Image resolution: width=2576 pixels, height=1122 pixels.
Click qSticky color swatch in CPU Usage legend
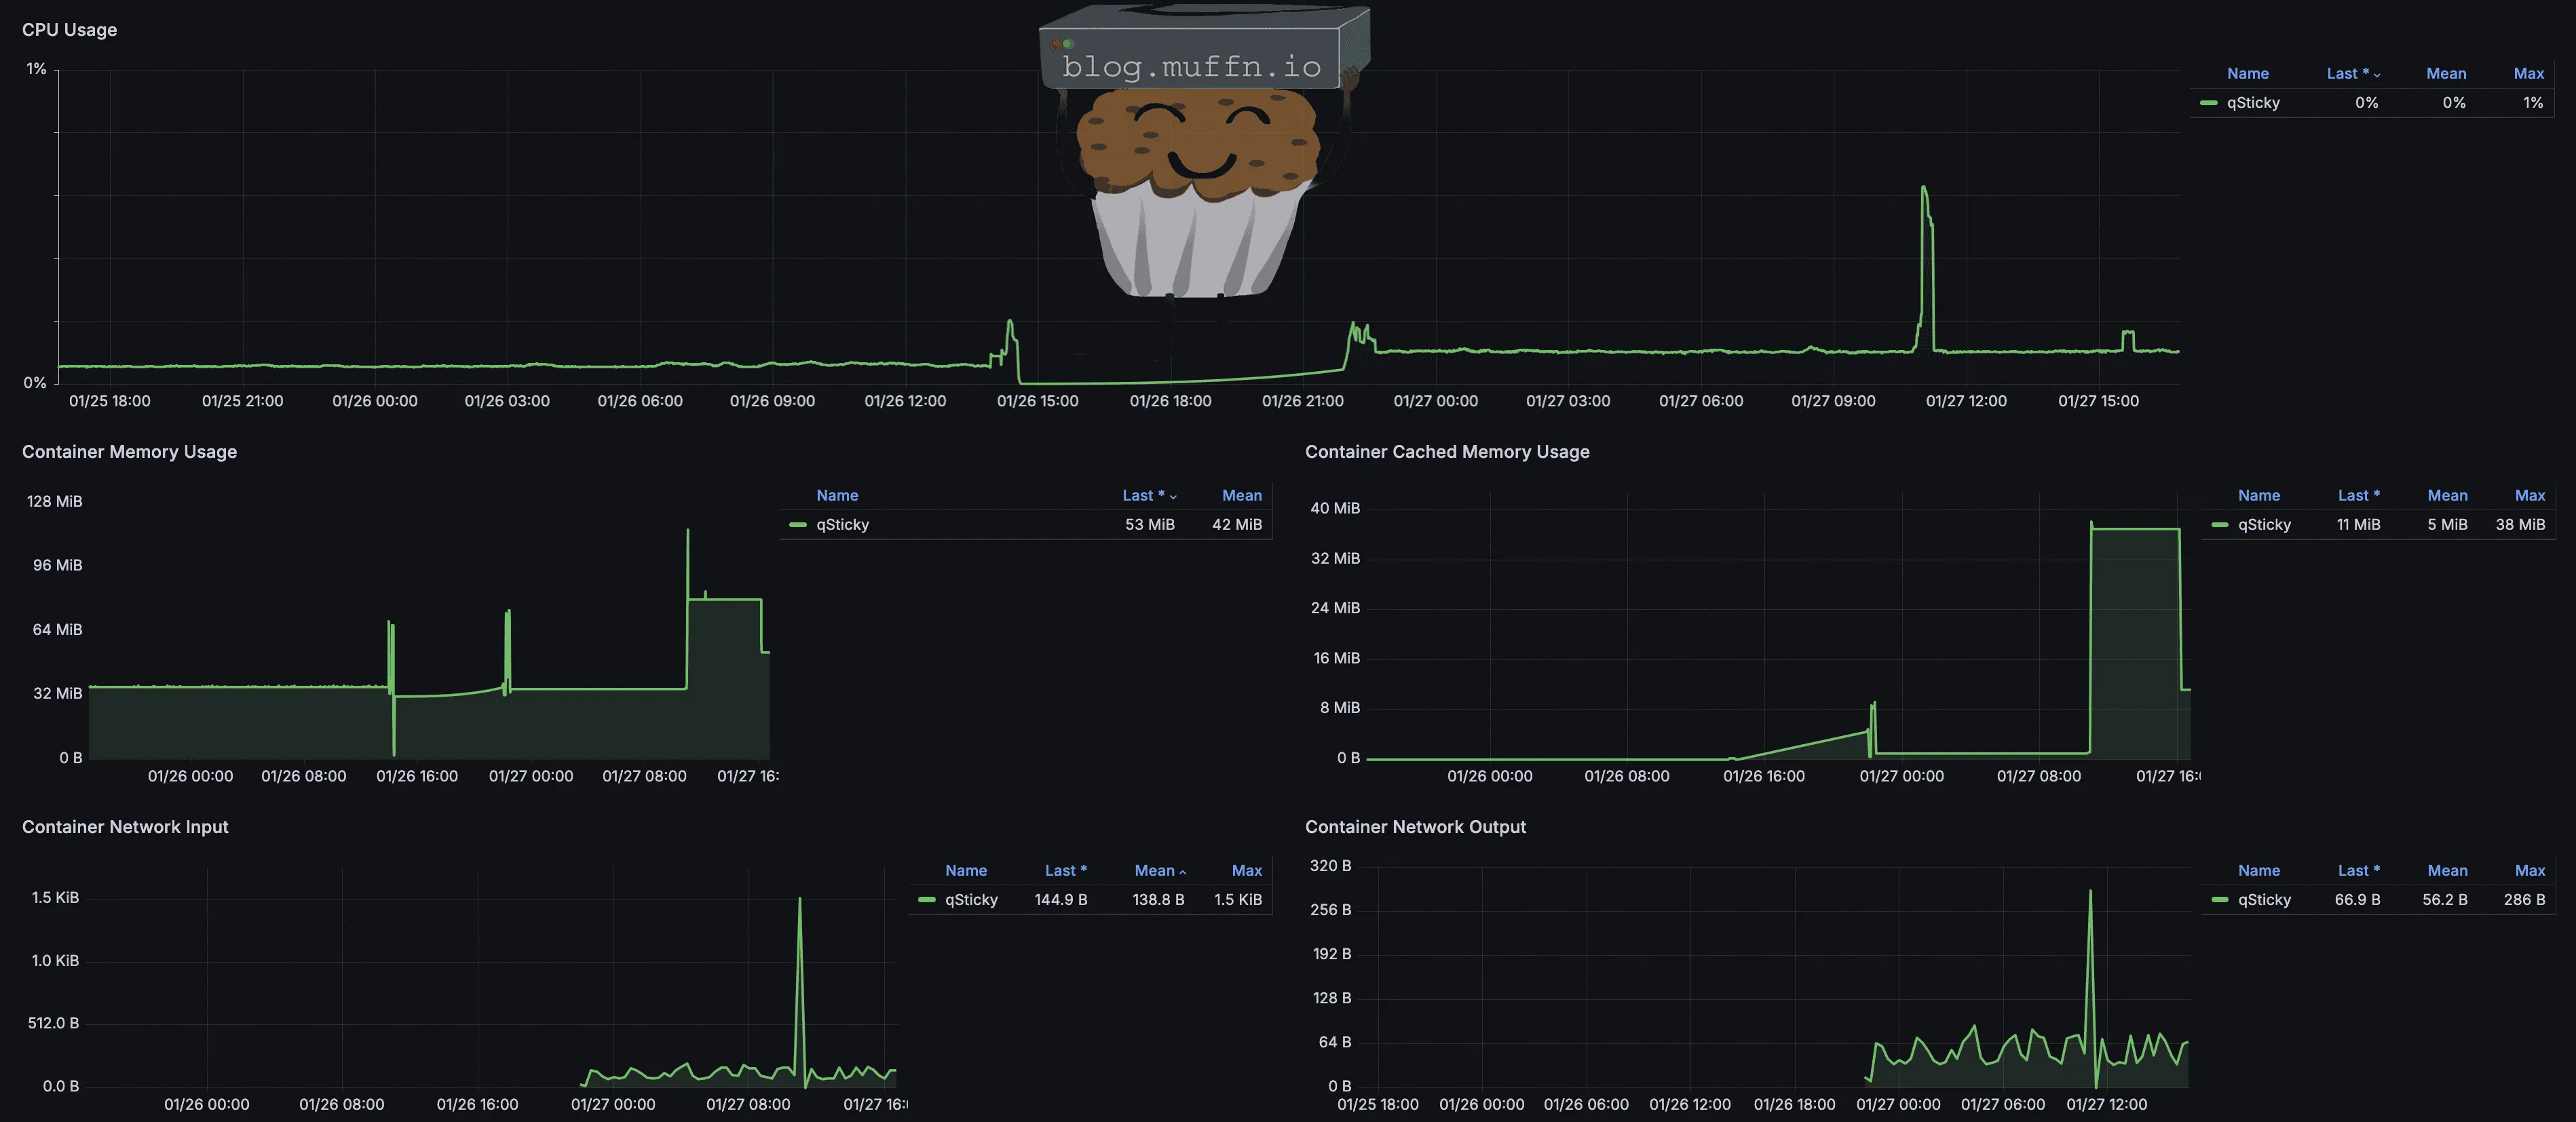[x=2209, y=103]
